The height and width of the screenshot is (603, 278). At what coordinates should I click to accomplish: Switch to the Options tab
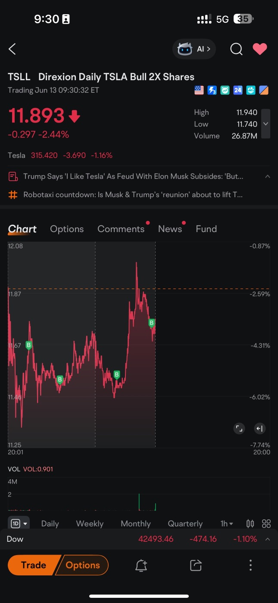[x=67, y=229]
